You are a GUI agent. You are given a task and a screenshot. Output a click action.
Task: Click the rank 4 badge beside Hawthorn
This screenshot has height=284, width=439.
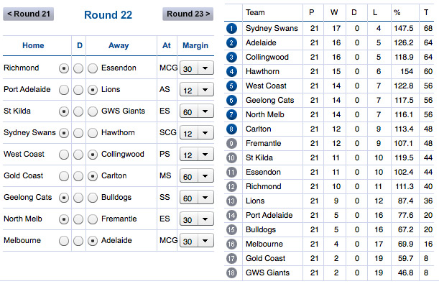[231, 71]
